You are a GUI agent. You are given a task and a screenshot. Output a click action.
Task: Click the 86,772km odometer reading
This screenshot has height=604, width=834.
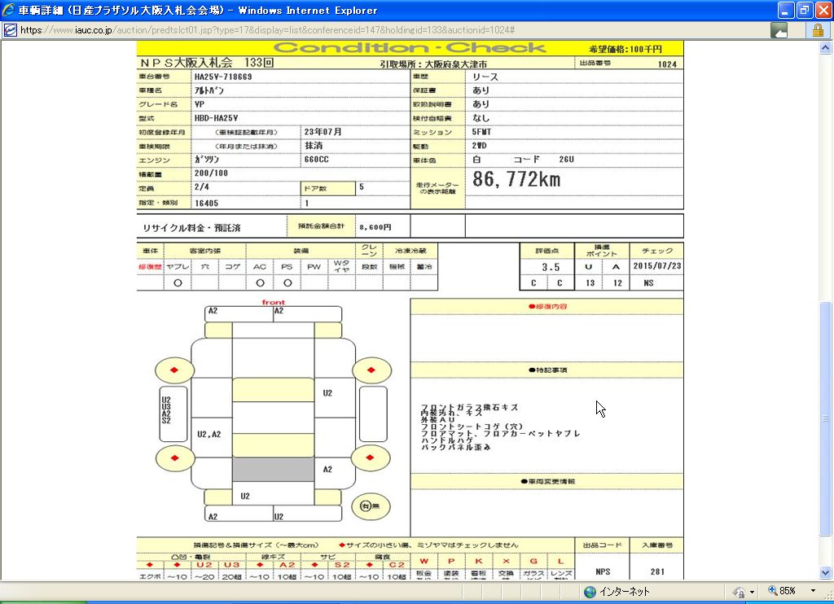pos(516,180)
